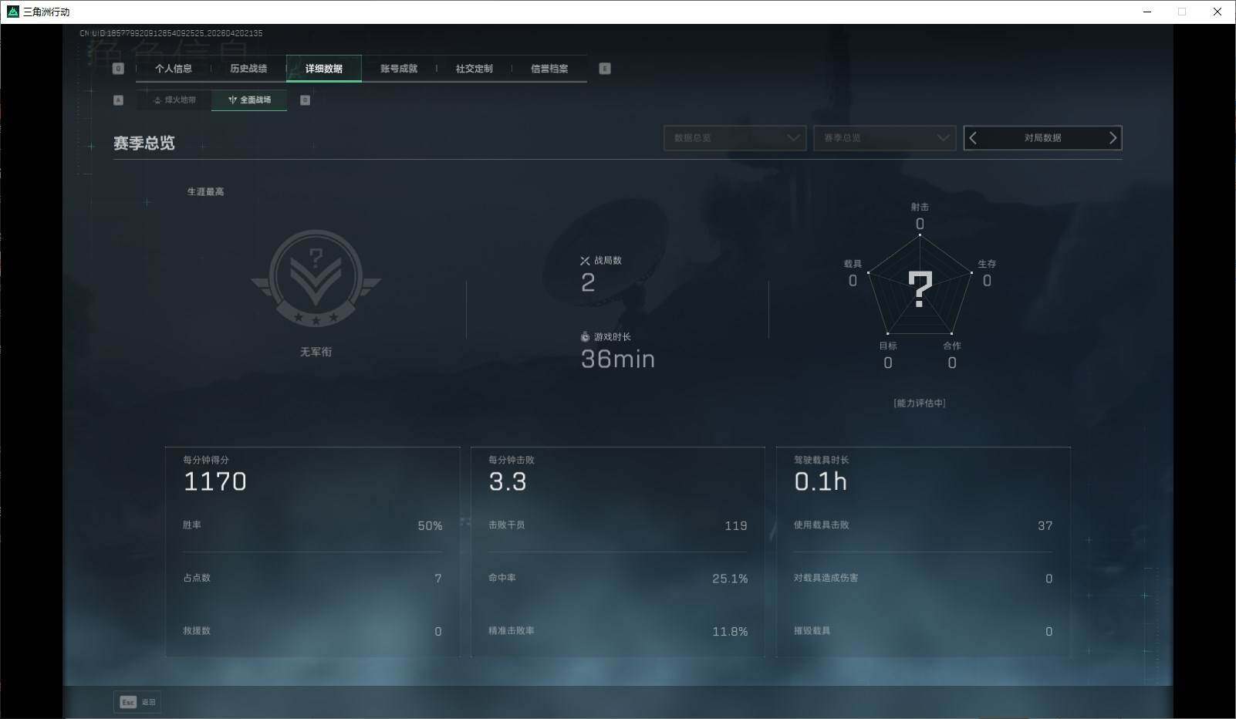Click the 载具 radar chart label
This screenshot has height=719, width=1236.
click(x=853, y=264)
